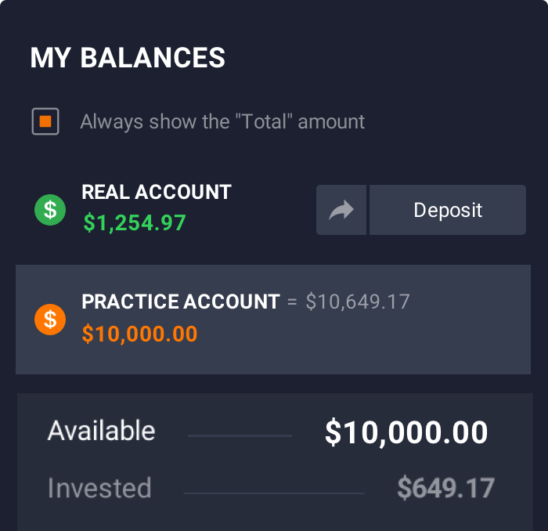548x531 pixels.
Task: Select the PRACTICE ACCOUNT label
Action: pyautogui.click(x=181, y=302)
